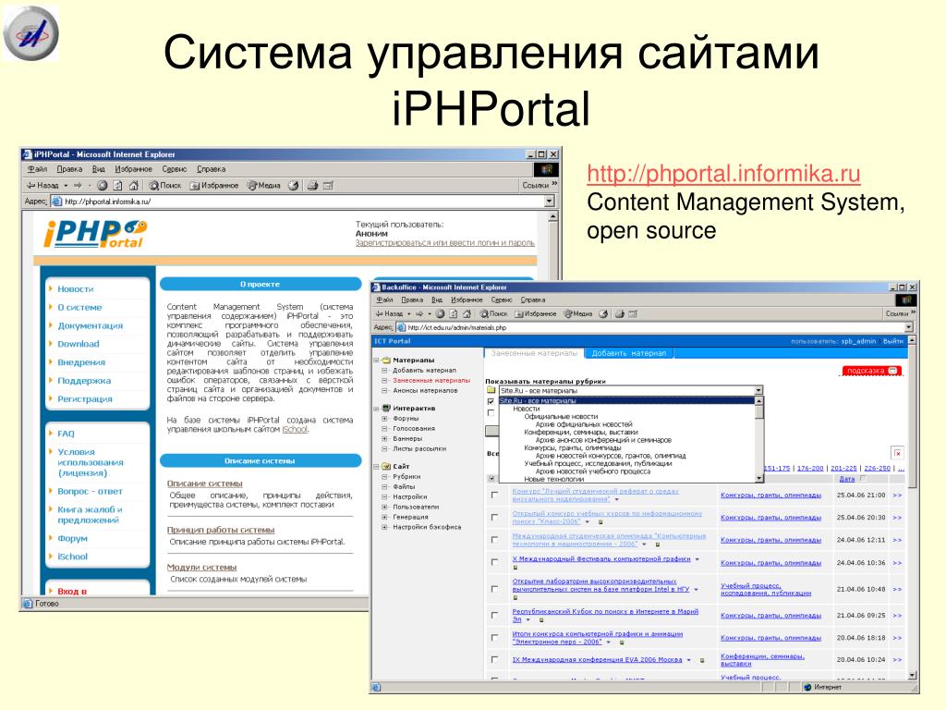The height and width of the screenshot is (710, 946).
Task: Tick checkbox for 'Конкурс Лучший студенческий реферат' row
Action: click(x=495, y=495)
